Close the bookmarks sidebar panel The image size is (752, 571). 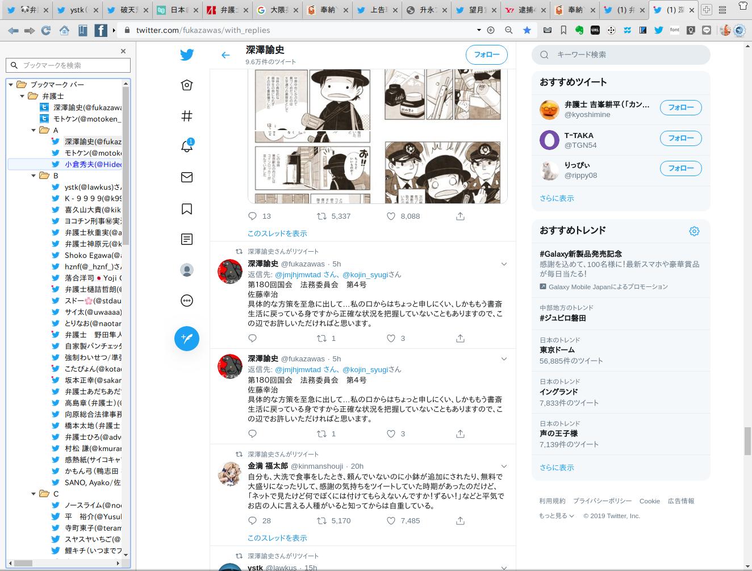[123, 51]
